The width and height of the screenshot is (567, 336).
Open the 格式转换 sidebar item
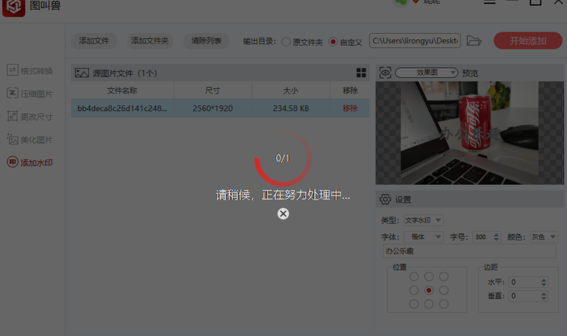click(x=30, y=71)
